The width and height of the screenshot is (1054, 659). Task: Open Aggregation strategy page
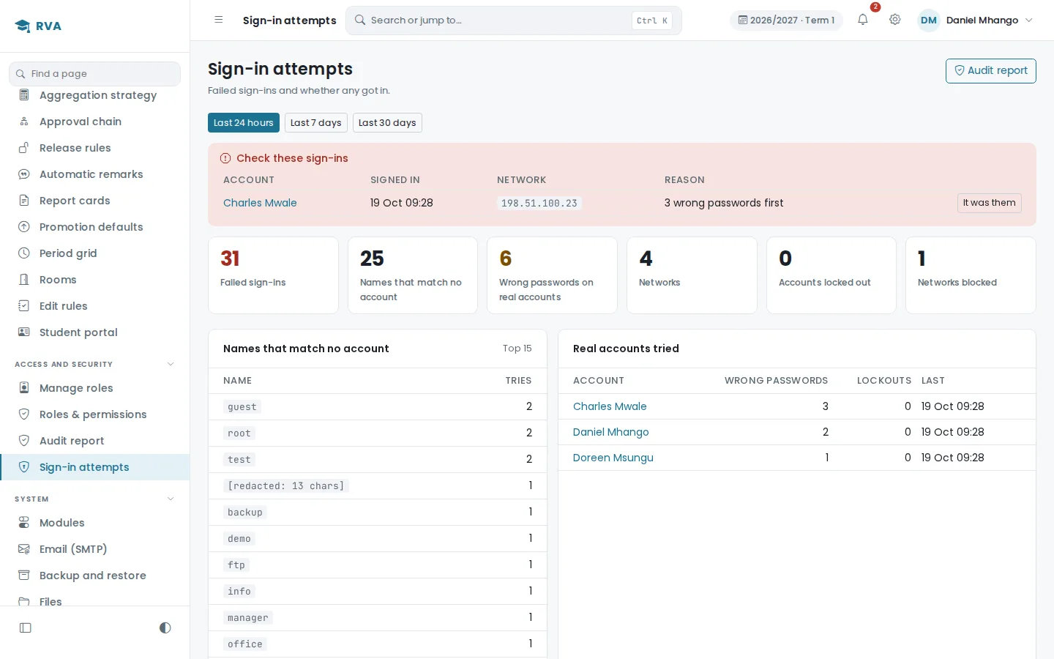(95, 95)
